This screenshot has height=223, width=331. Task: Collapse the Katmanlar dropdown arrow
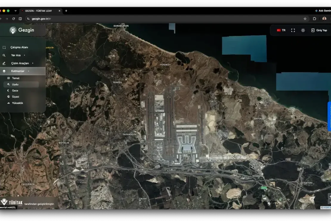pos(29,71)
